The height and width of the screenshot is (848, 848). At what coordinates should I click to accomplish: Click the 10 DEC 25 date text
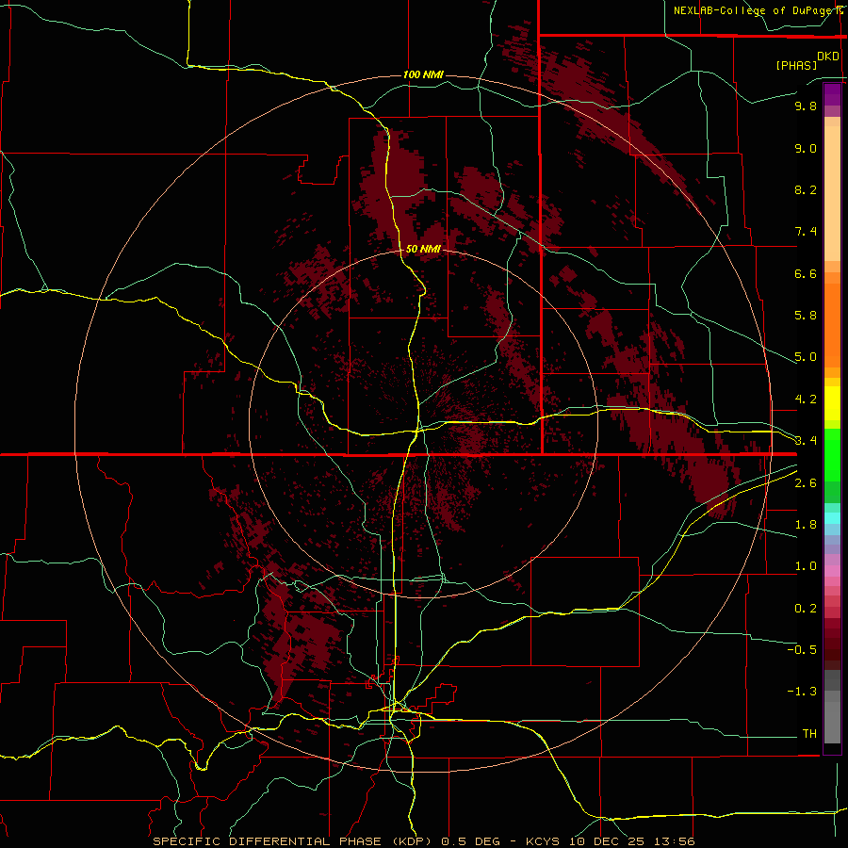click(x=605, y=841)
